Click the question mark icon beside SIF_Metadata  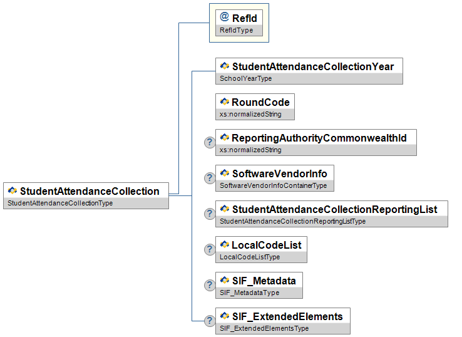[x=210, y=286]
